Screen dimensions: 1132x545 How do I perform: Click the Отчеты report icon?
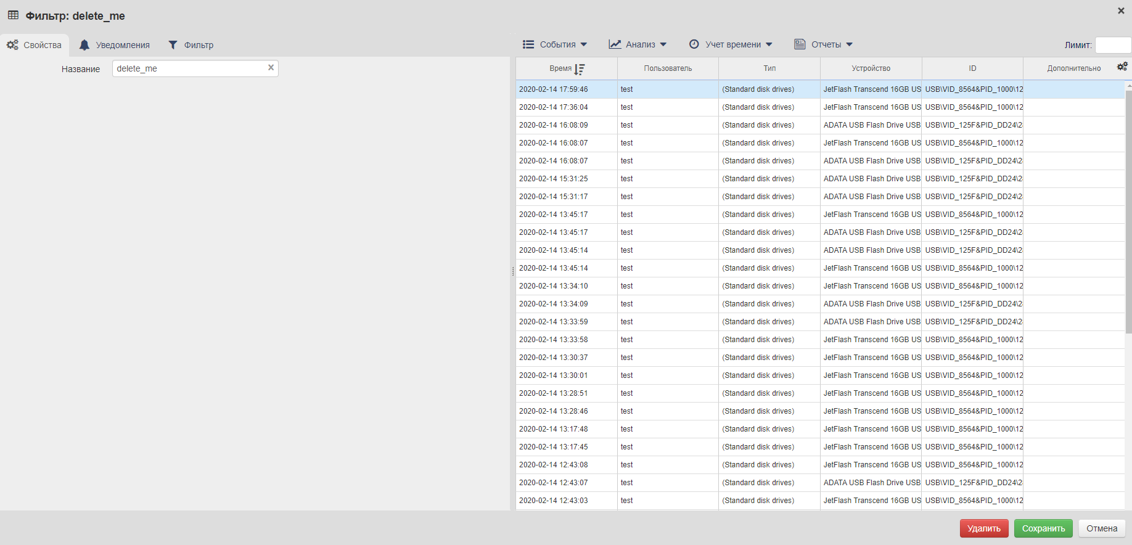click(800, 44)
